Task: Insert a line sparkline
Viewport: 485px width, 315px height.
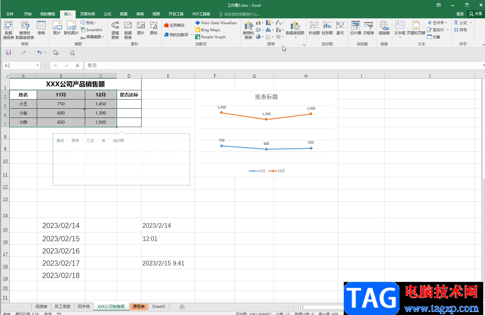Action: pos(314,28)
